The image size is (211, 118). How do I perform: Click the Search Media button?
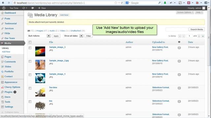[196, 29]
